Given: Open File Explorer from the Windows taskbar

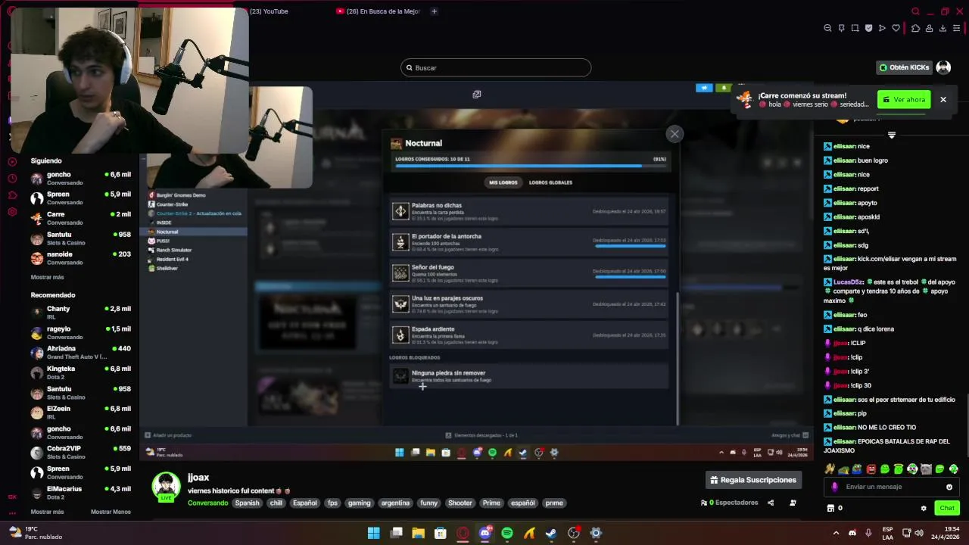Looking at the screenshot, I should pyautogui.click(x=418, y=533).
